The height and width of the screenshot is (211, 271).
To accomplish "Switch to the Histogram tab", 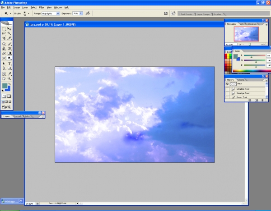I will (x=252, y=24).
